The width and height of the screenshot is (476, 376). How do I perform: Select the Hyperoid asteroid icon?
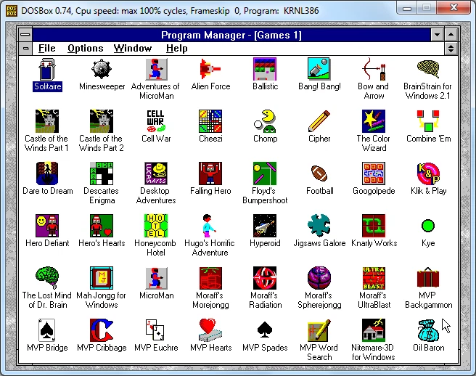[x=265, y=226]
